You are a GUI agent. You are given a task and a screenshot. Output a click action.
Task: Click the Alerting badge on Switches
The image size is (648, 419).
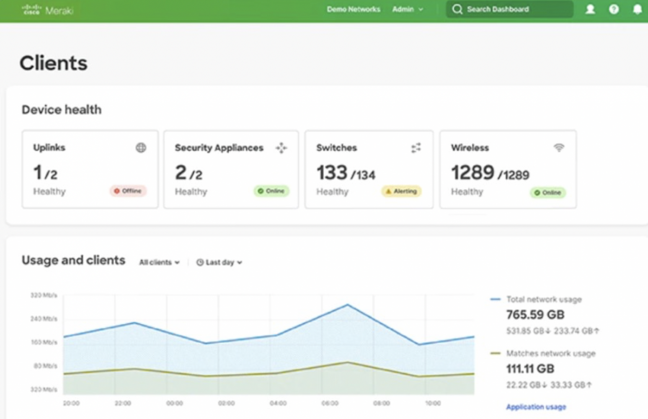[x=401, y=191]
